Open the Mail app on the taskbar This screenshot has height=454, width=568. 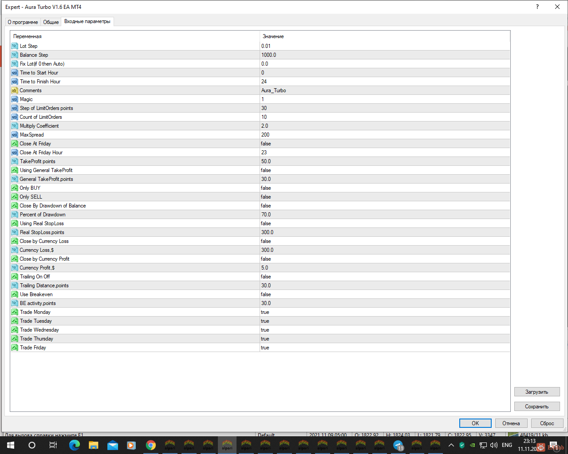point(113,445)
